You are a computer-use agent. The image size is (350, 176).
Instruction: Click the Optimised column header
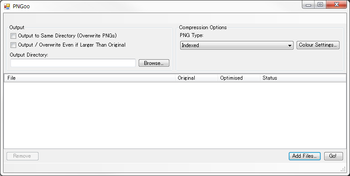[x=238, y=78]
